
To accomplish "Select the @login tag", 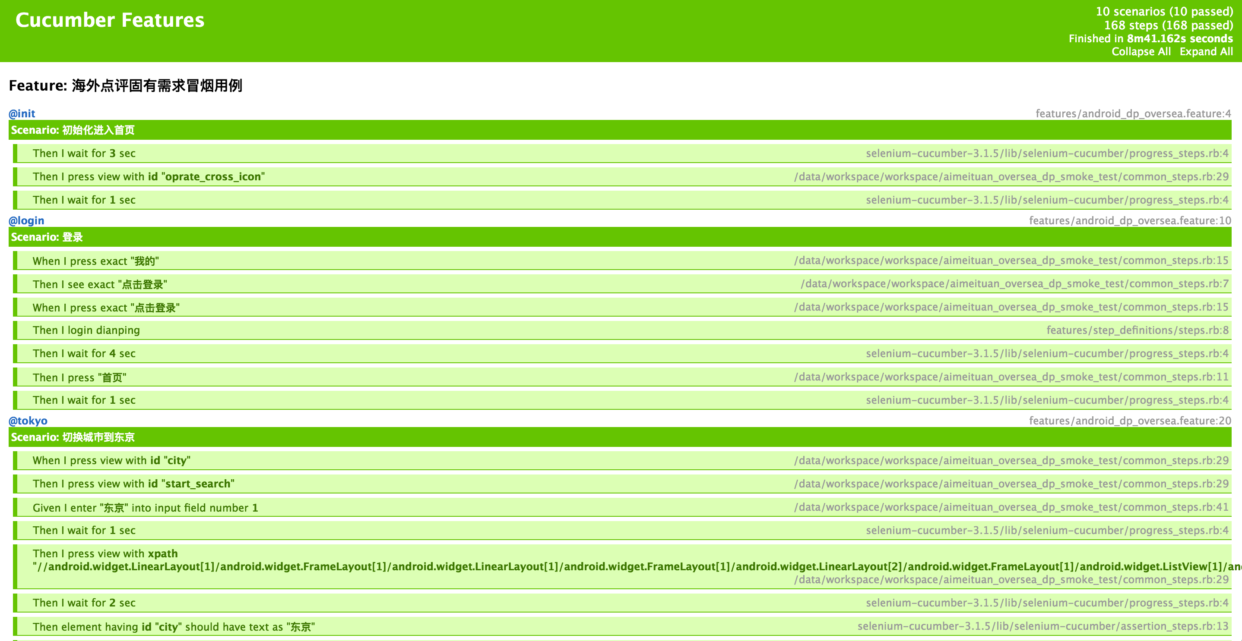I will pyautogui.click(x=26, y=220).
